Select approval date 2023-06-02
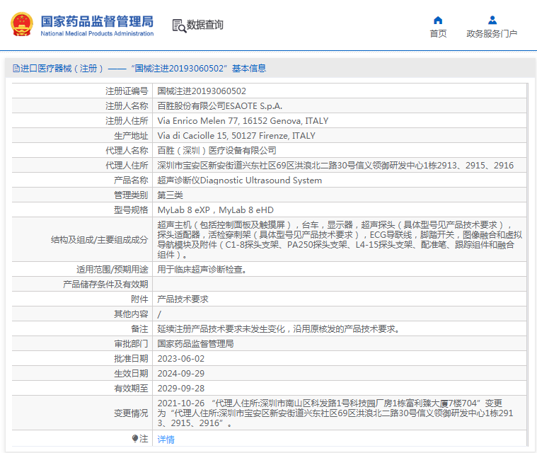The width and height of the screenshot is (537, 453). pyautogui.click(x=181, y=358)
